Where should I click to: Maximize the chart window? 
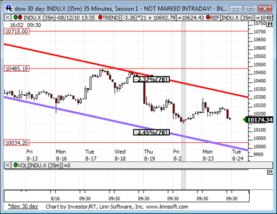[250, 8]
